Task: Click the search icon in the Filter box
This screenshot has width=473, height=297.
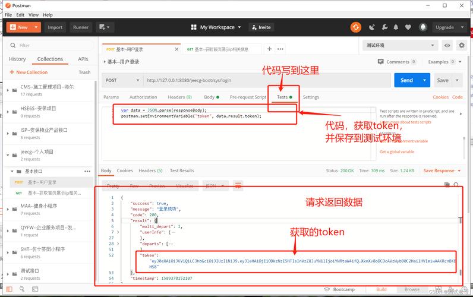Action: tap(12, 45)
